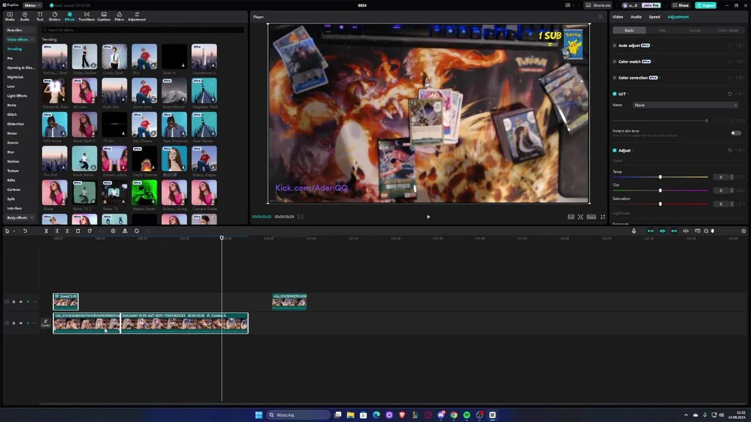The height and width of the screenshot is (422, 751).
Task: Toggle main track magnet in timeline toolbar
Action: [x=650, y=231]
